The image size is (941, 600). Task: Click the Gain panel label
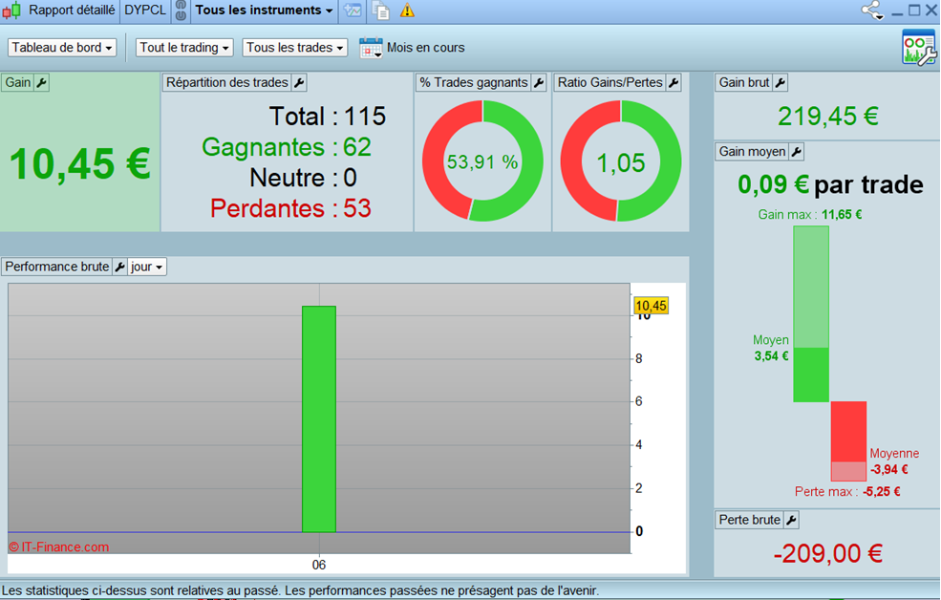pos(18,83)
